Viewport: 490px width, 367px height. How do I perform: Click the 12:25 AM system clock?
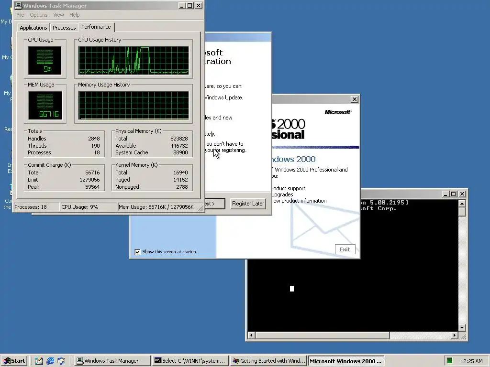click(471, 361)
